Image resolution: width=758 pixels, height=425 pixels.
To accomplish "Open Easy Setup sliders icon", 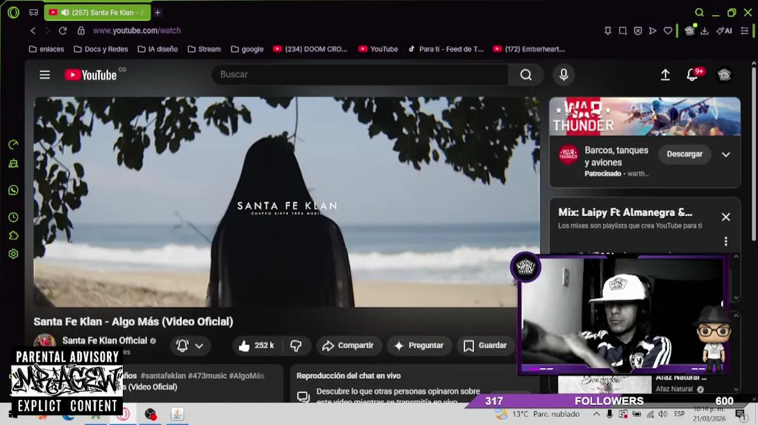I will click(744, 31).
